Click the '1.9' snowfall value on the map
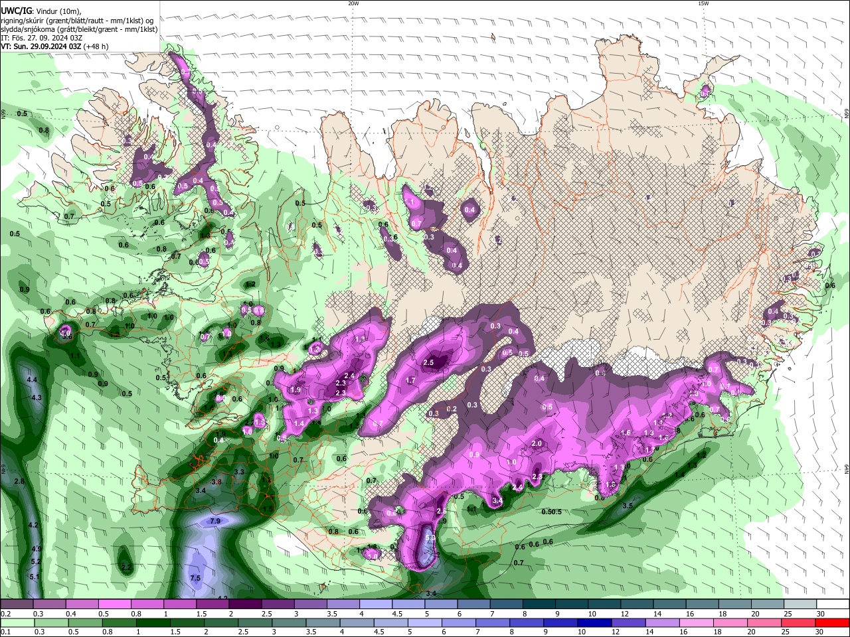850x637 pixels. click(x=296, y=389)
